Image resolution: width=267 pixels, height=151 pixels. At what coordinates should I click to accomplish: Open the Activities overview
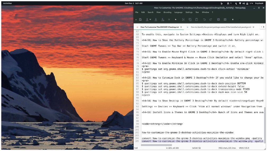point(7,3)
